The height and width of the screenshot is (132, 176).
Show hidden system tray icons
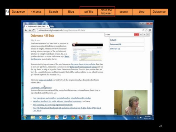coord(135,118)
